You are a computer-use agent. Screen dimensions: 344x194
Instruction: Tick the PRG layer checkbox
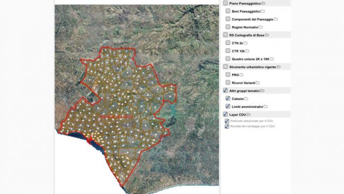pos(228,75)
